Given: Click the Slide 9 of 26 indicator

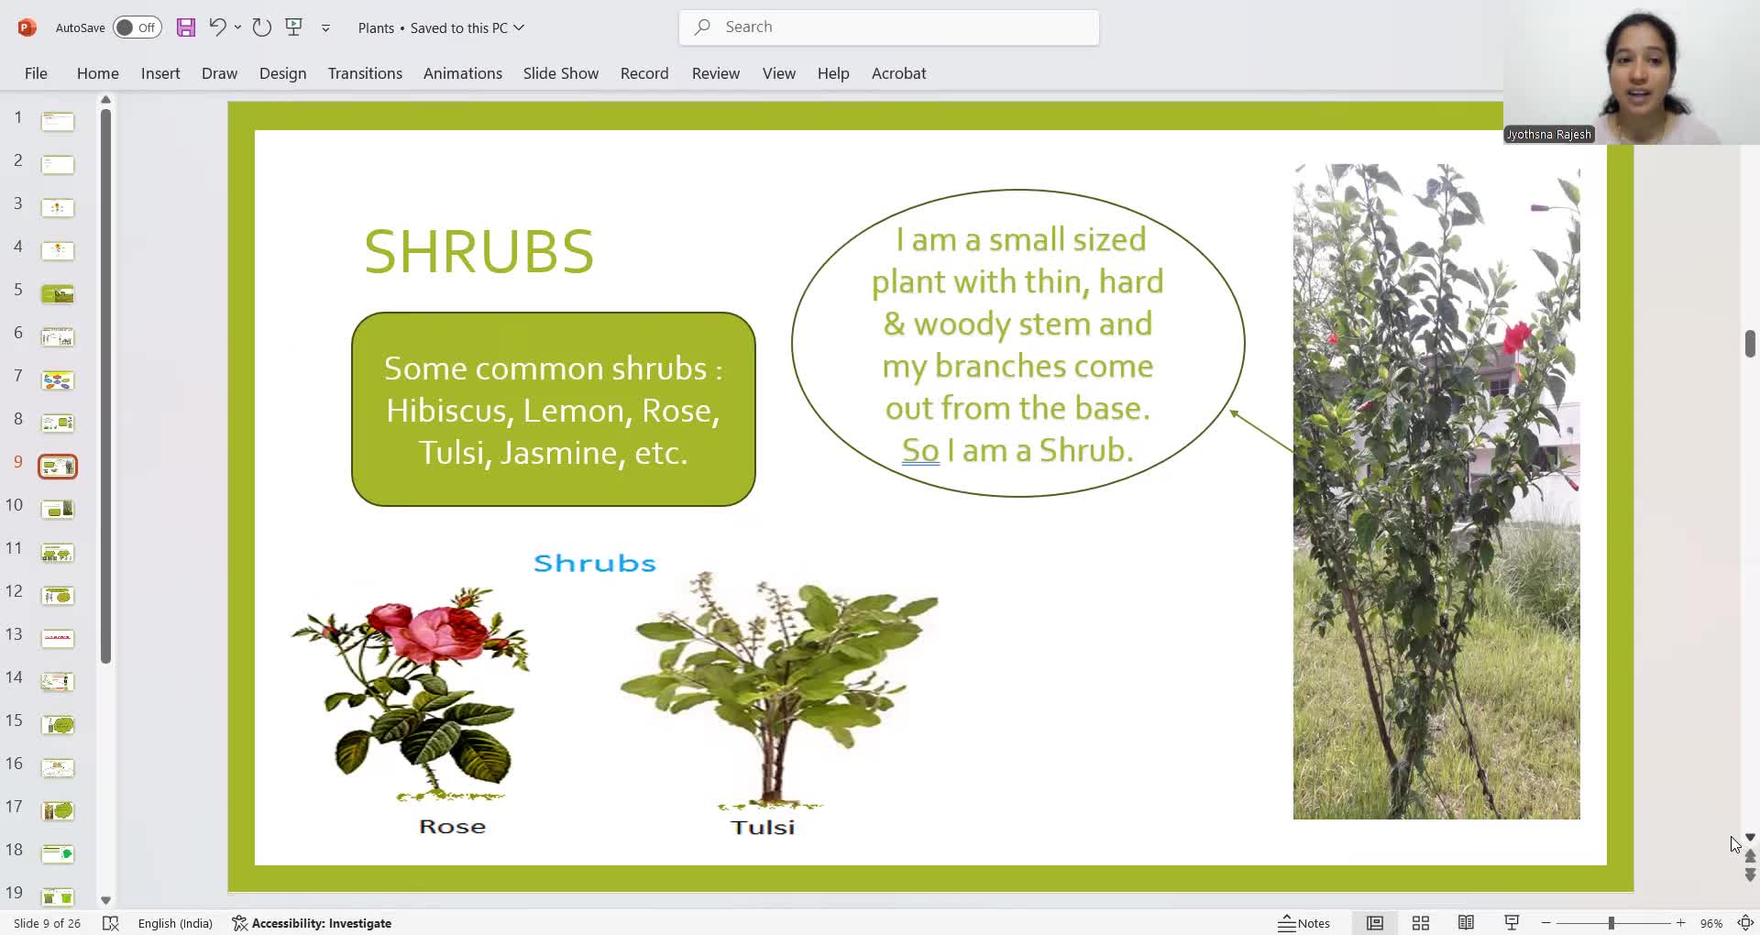Looking at the screenshot, I should point(47,923).
